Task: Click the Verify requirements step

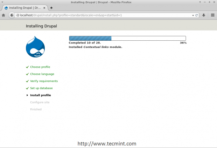Action: pyautogui.click(x=44, y=81)
